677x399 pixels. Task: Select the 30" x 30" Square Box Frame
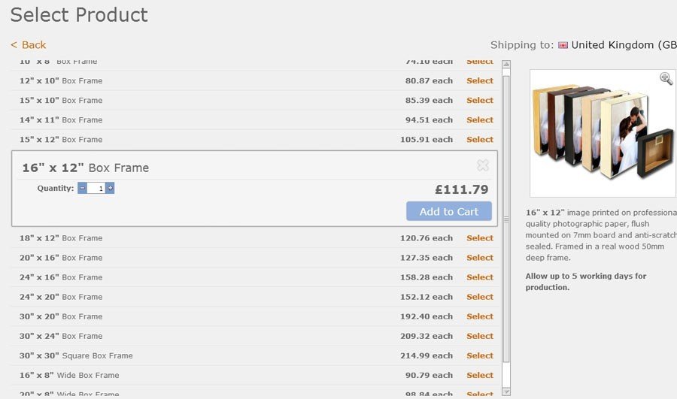click(x=480, y=355)
